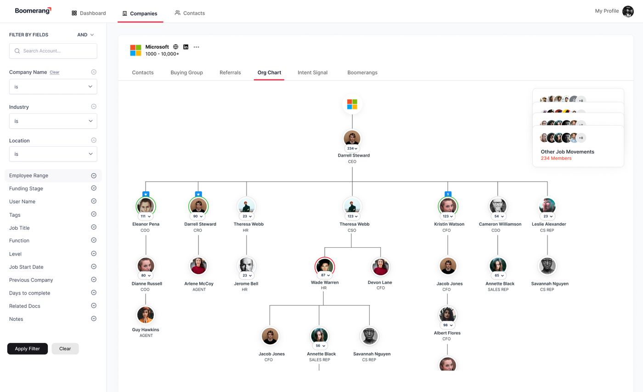The height and width of the screenshot is (392, 643).
Task: Collapse the Industry filter
Action: coord(94,107)
